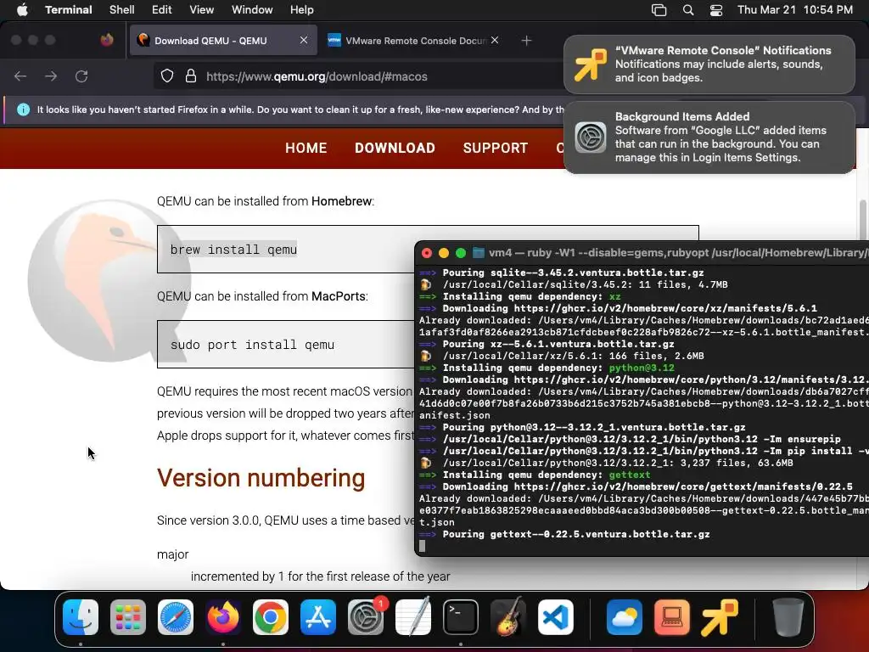Zoom the Terminal window with green button
The height and width of the screenshot is (652, 869).
tap(461, 253)
